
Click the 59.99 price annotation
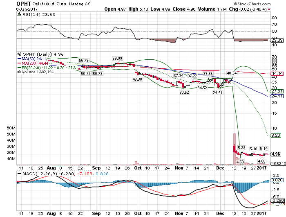tap(117, 58)
